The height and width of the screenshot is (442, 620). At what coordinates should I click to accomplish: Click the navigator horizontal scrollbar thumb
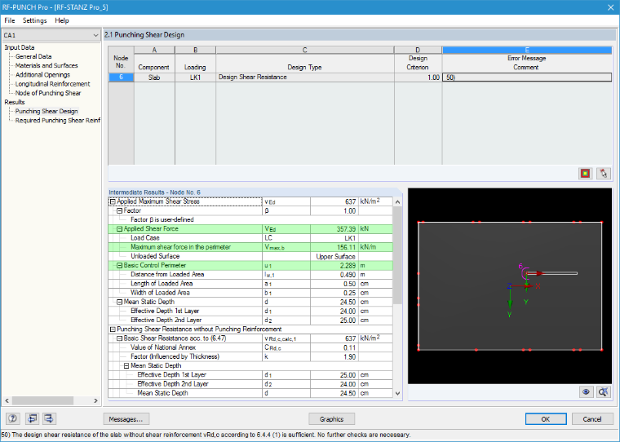42,400
